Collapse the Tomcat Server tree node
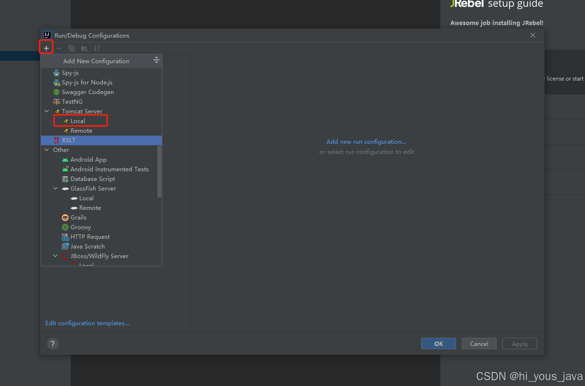The height and width of the screenshot is (386, 585). 47,111
